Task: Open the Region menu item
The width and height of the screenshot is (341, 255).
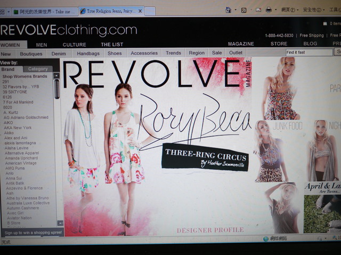Action: (x=197, y=53)
